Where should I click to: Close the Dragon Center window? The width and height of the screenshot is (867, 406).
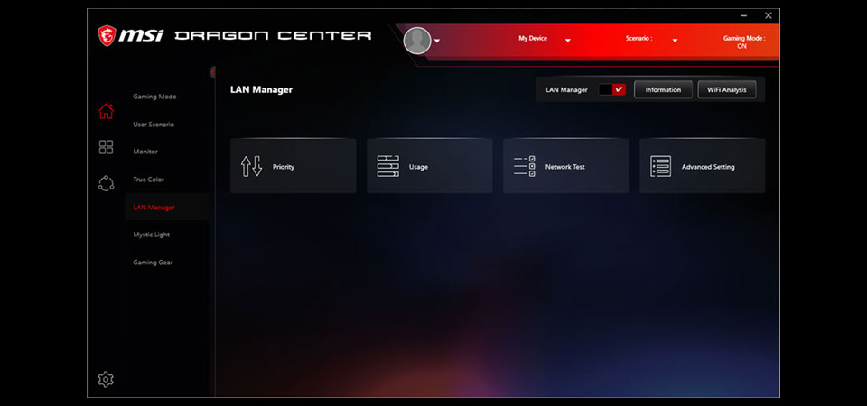tap(768, 15)
